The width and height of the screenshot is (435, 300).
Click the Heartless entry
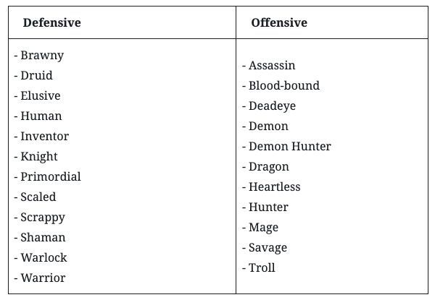point(271,187)
